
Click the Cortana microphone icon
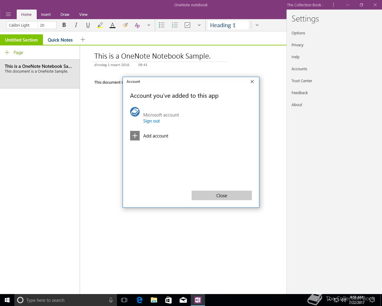click(111, 300)
